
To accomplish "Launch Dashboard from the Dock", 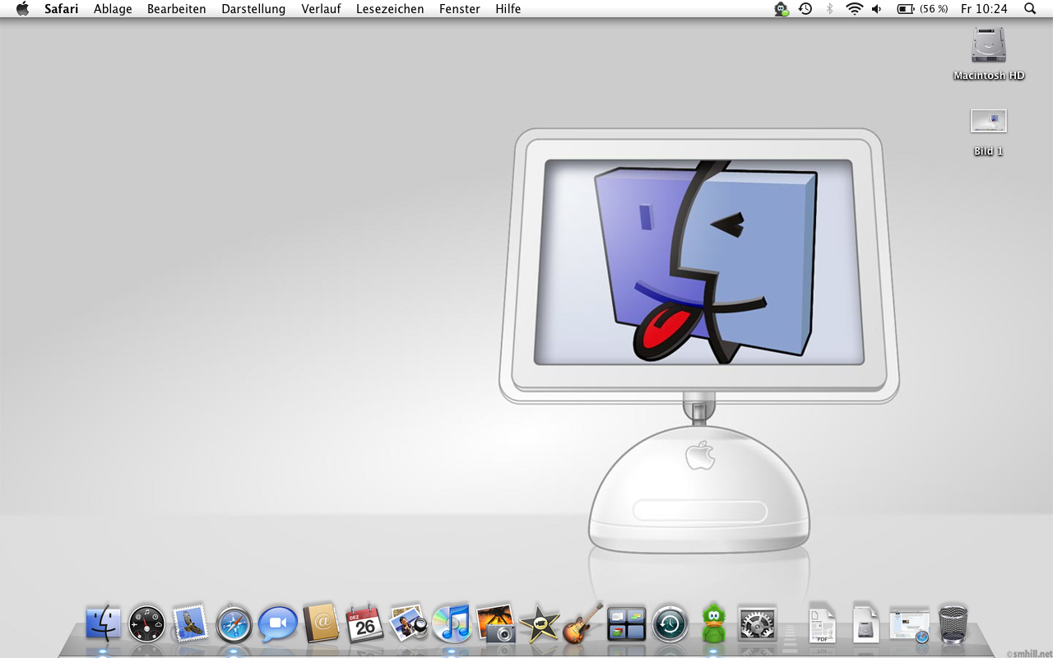I will 147,623.
